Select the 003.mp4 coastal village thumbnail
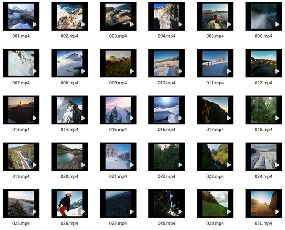285x230 pixels. [x=118, y=16]
